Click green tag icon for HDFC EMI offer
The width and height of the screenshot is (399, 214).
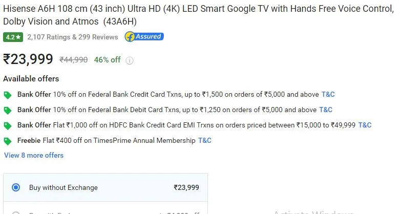8,126
